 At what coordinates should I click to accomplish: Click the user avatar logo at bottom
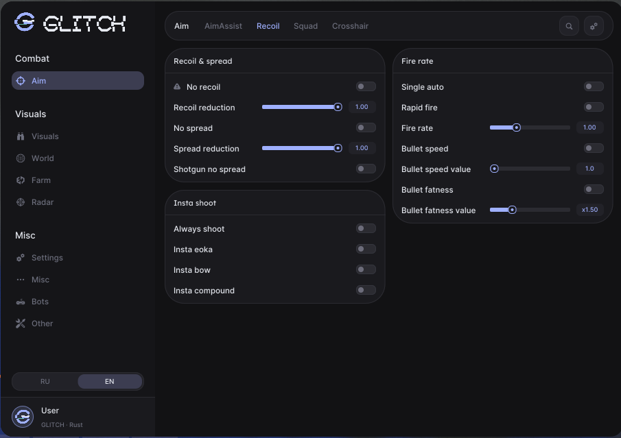(x=23, y=417)
